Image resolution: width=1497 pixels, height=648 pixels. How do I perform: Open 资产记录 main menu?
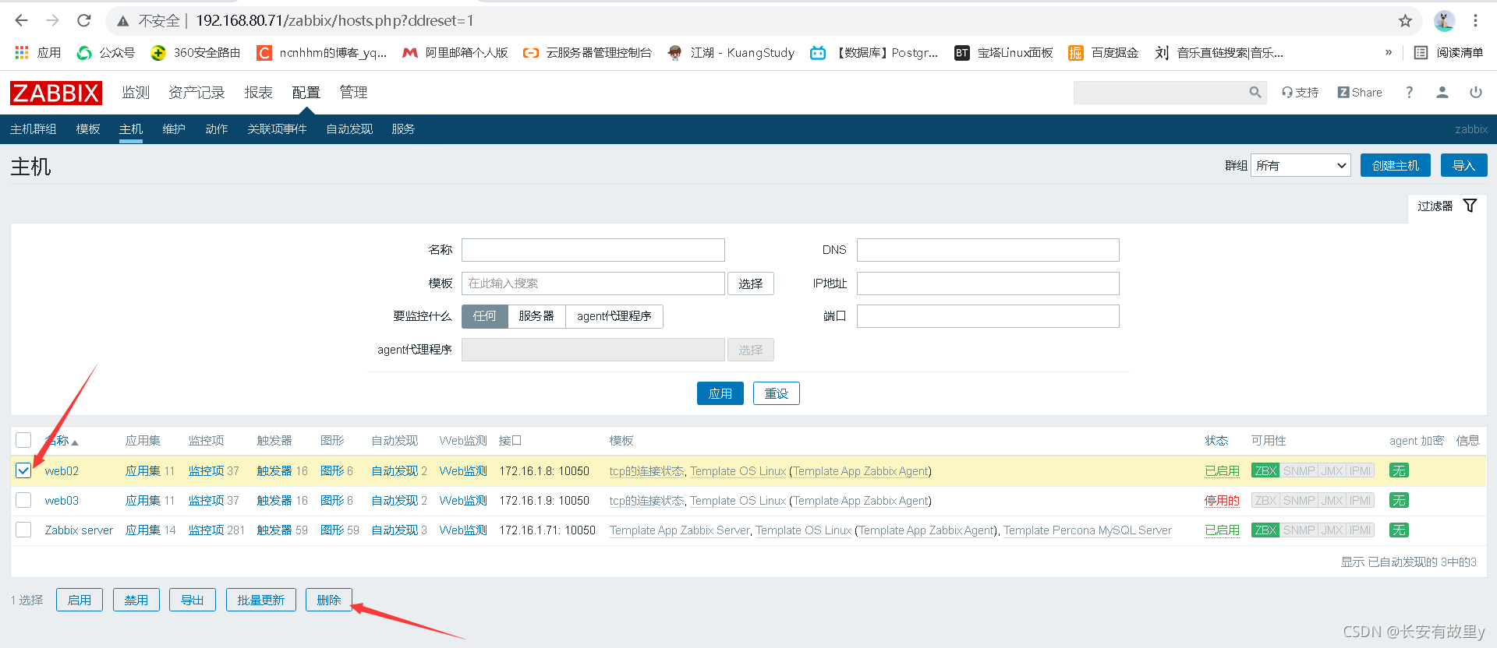(196, 93)
